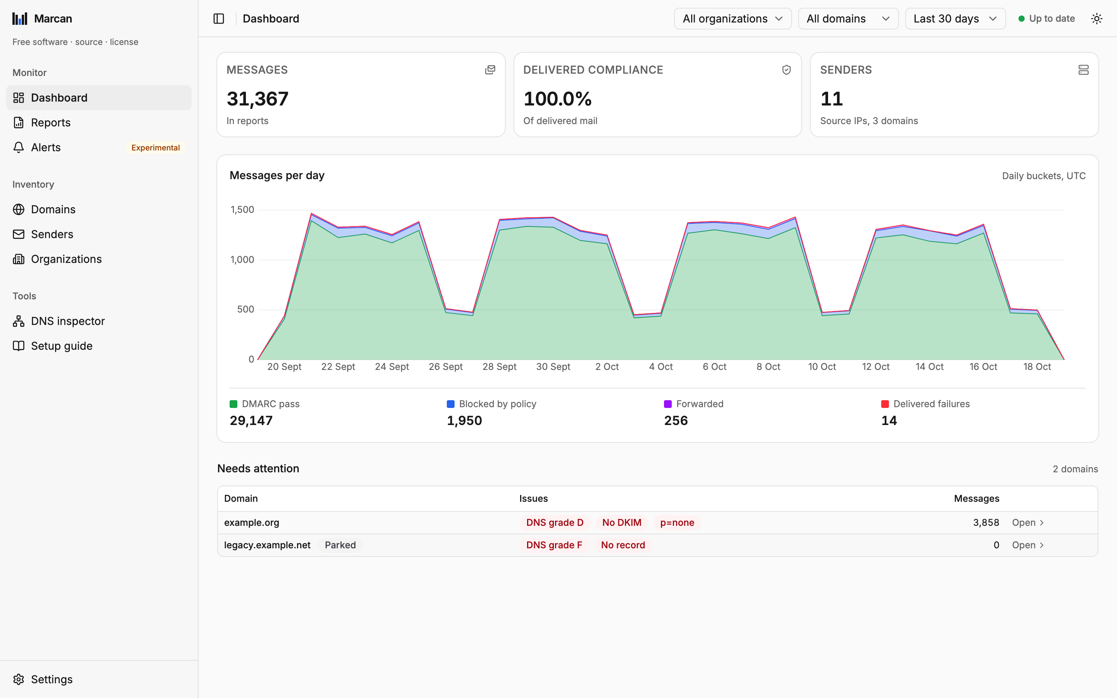Open the All domains dropdown
1117x698 pixels.
coord(848,19)
